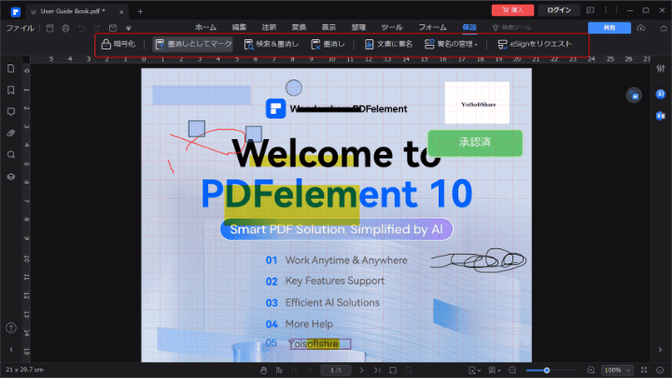This screenshot has height=378, width=672.
Task: Go to the next page
Action: tap(362, 371)
